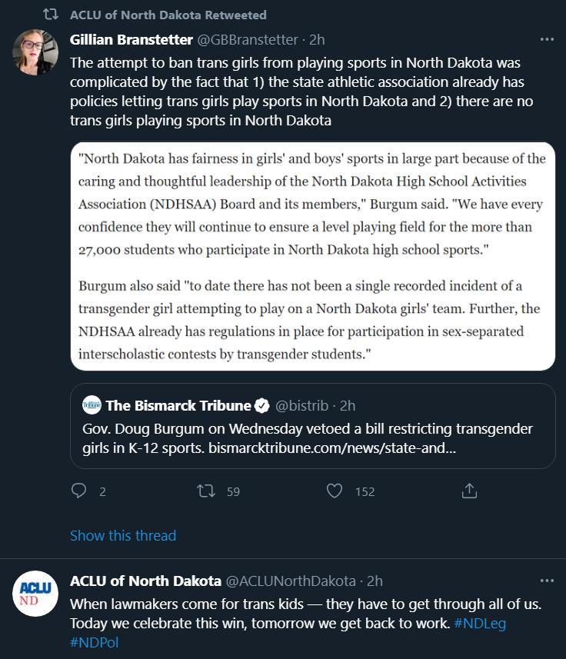
Task: Click the @bistrib handle in quoted tweet
Action: point(301,405)
